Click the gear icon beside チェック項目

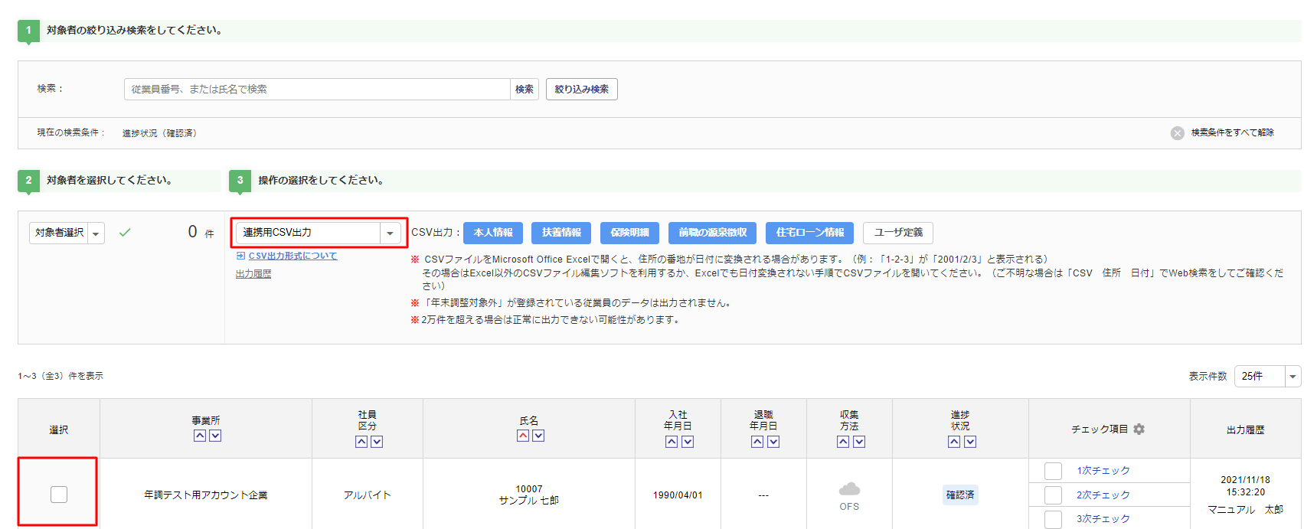1139,429
